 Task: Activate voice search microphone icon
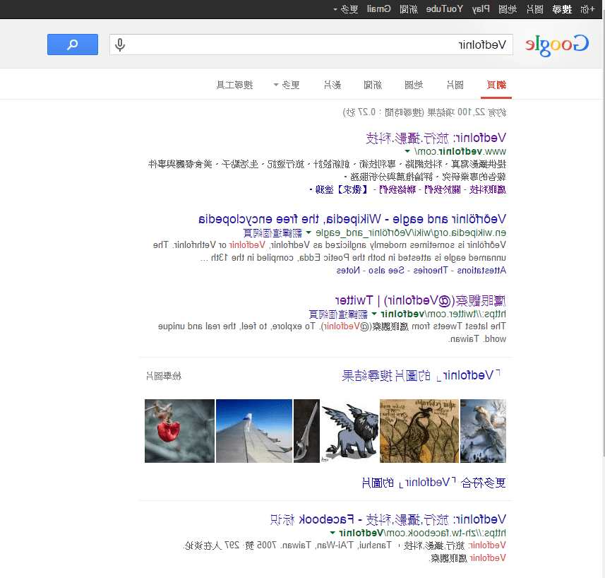(x=120, y=45)
